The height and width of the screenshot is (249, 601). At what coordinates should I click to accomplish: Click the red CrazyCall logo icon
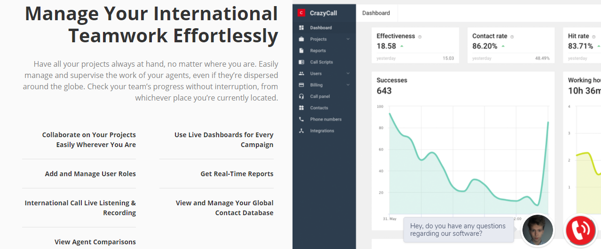pos(301,13)
